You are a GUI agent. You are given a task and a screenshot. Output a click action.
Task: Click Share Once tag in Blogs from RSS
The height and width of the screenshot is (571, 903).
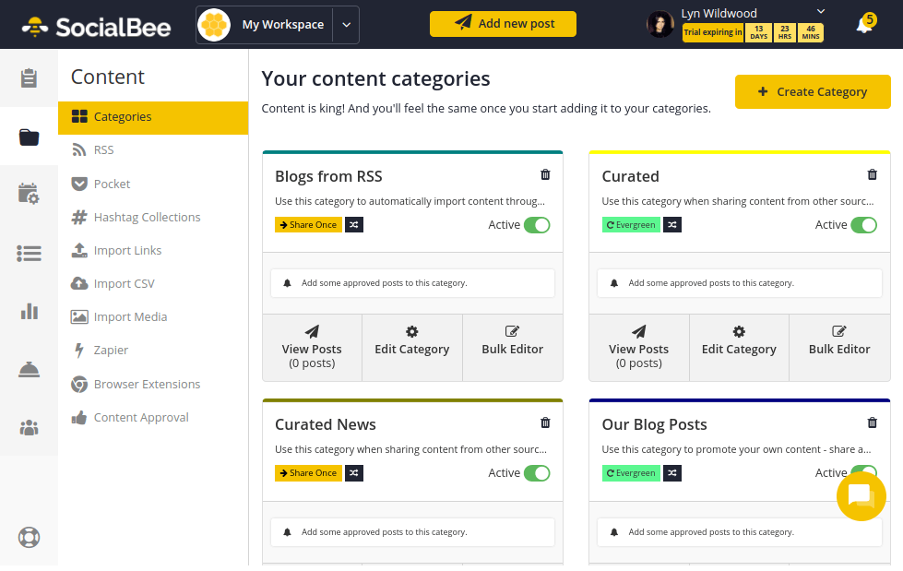(309, 225)
